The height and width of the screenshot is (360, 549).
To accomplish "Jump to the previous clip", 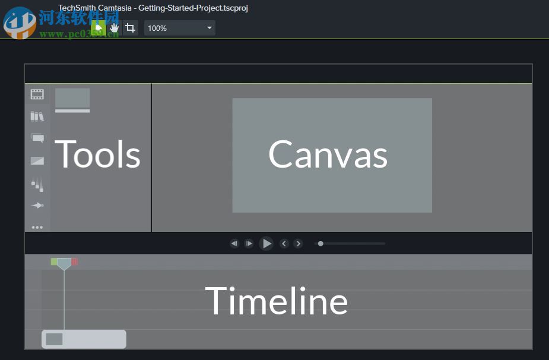I will point(284,243).
